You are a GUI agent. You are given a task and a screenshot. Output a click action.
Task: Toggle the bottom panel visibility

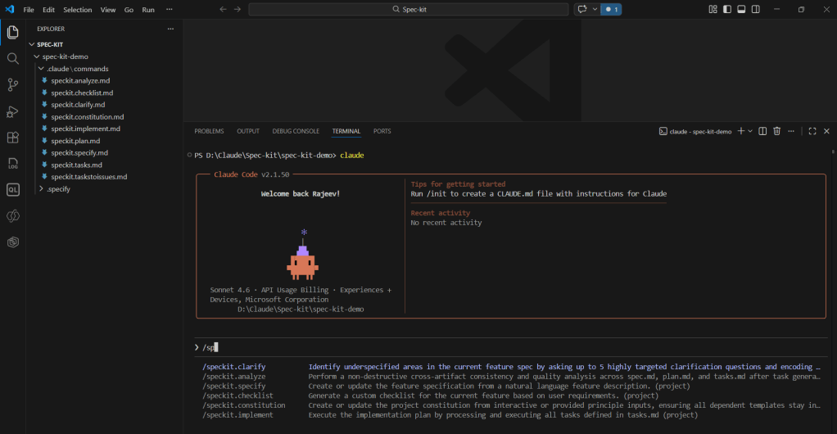tap(741, 9)
